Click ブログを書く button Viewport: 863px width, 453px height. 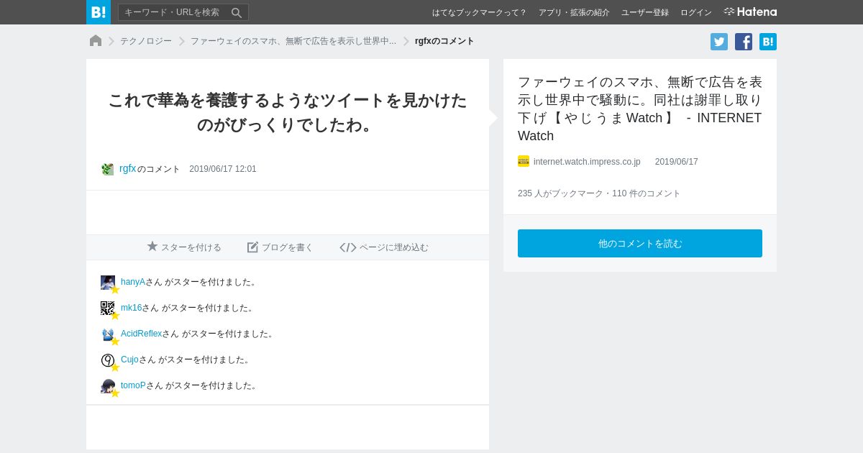[x=280, y=247]
